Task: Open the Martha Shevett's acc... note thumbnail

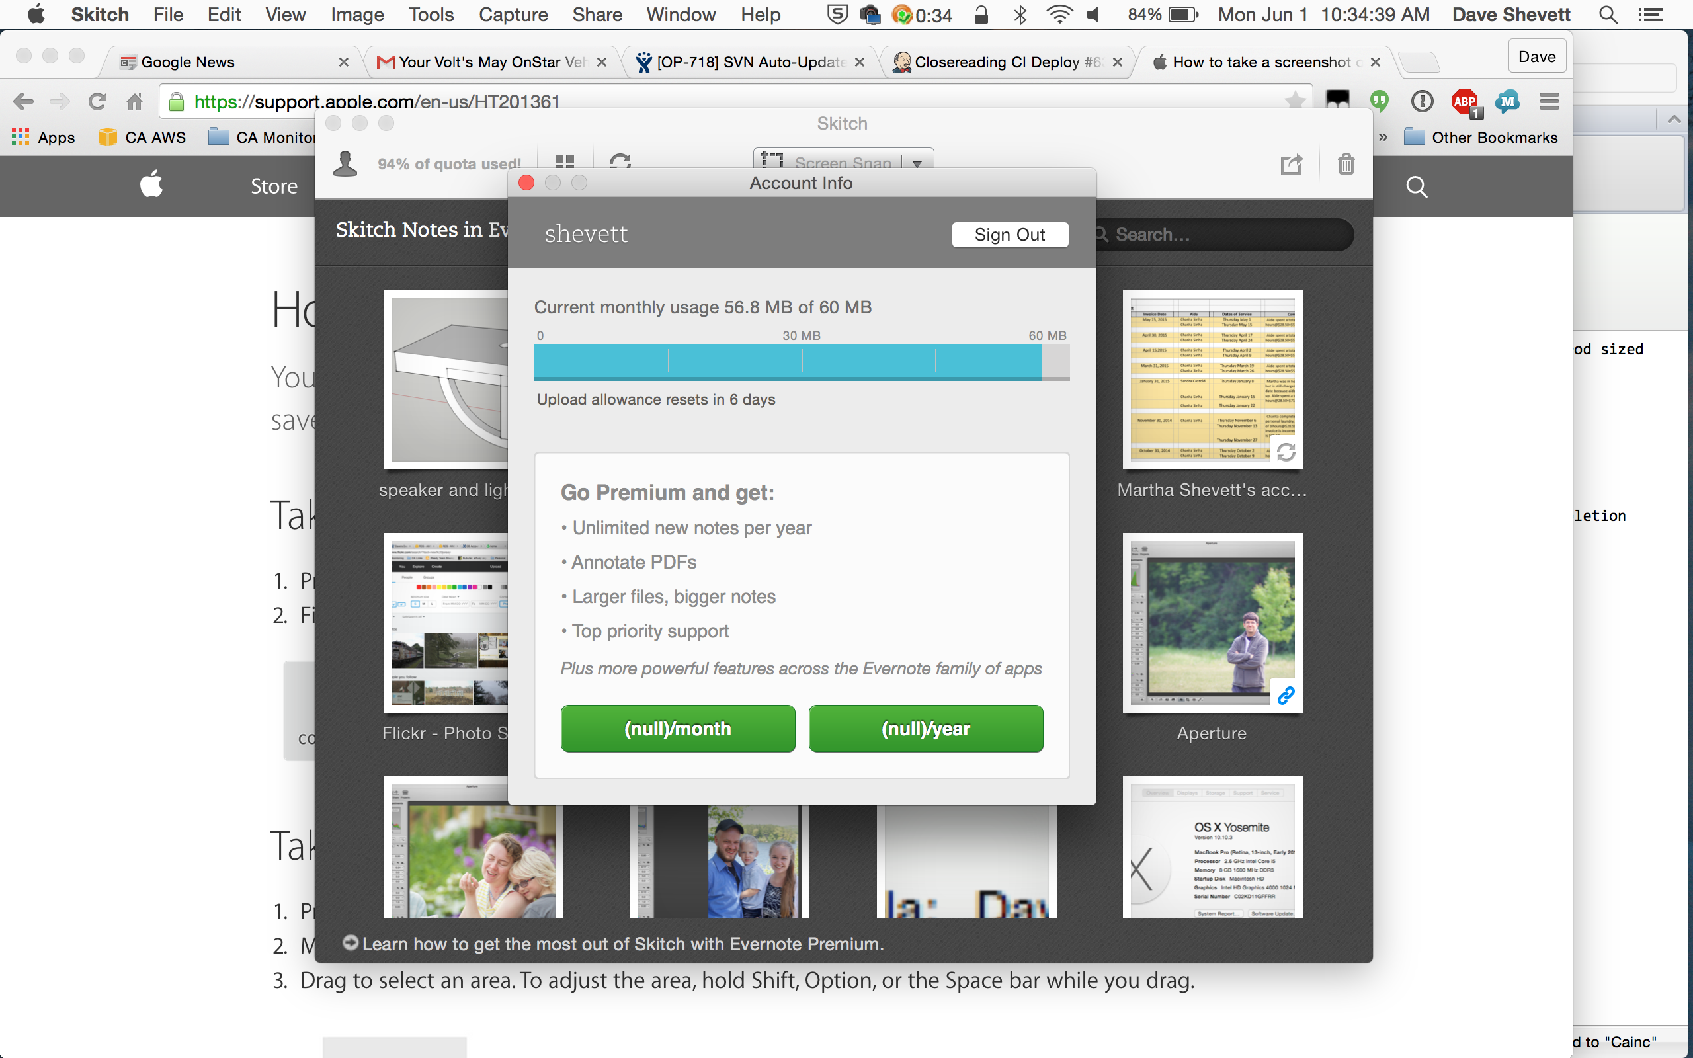Action: pyautogui.click(x=1212, y=380)
